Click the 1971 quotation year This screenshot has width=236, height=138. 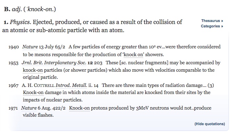13,108
